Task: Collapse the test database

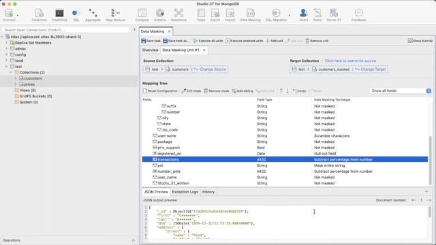Action: pyautogui.click(x=7, y=67)
